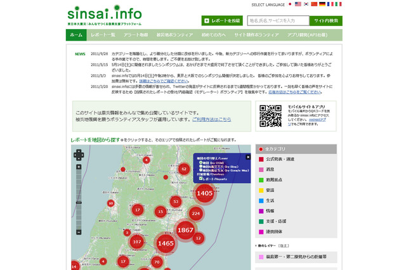This screenshot has height=270, width=406.
Task: Open the 107 reports cluster marker
Action: 137,242
